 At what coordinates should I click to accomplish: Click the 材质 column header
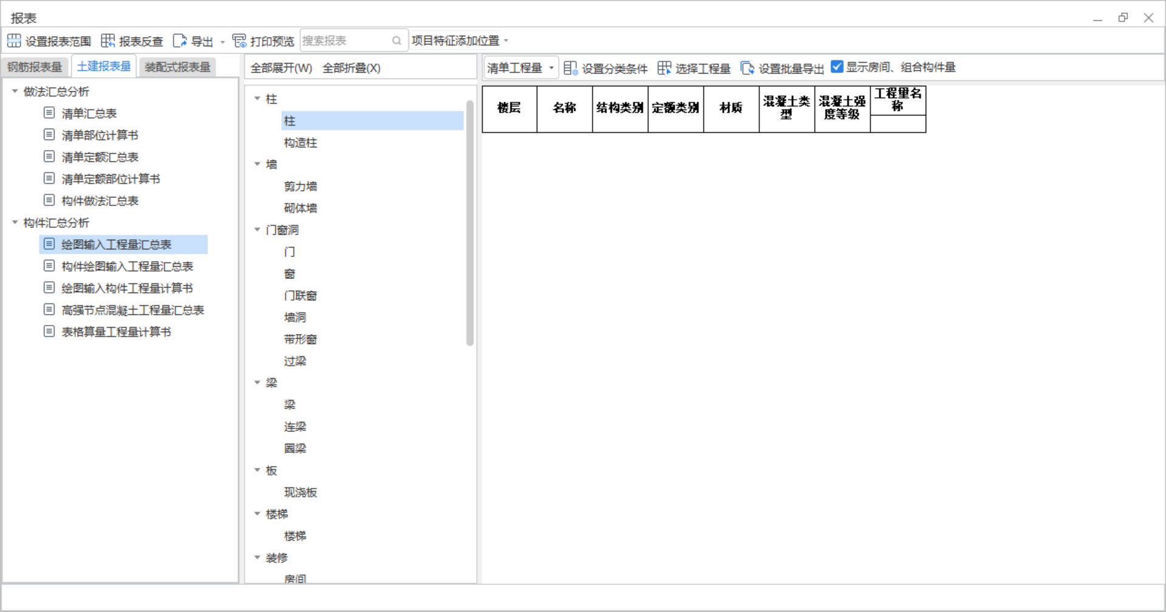click(731, 109)
